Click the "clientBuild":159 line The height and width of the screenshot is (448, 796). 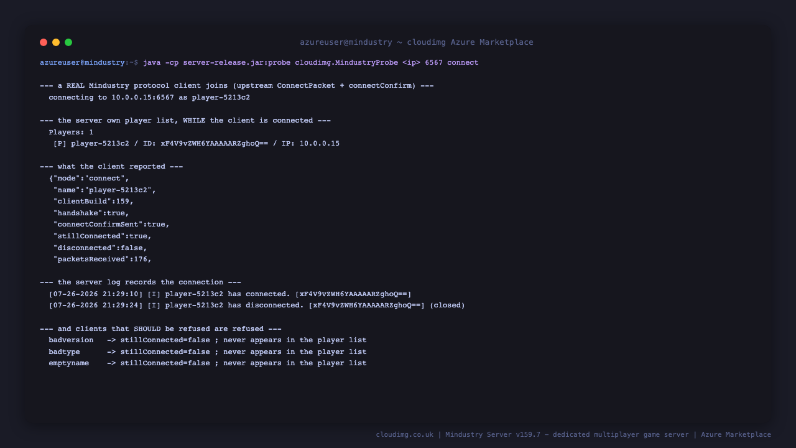tap(93, 202)
